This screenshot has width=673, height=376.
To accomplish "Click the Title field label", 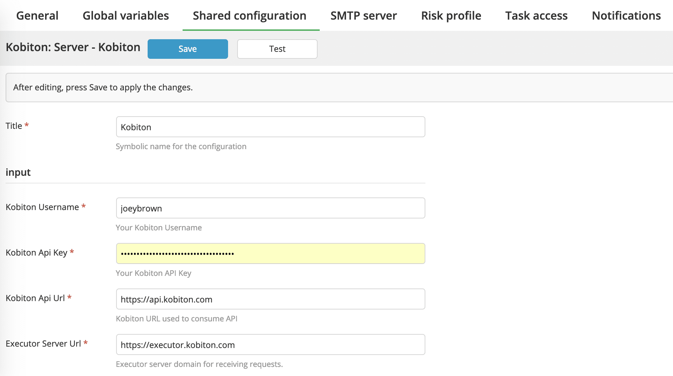I will pyautogui.click(x=14, y=126).
